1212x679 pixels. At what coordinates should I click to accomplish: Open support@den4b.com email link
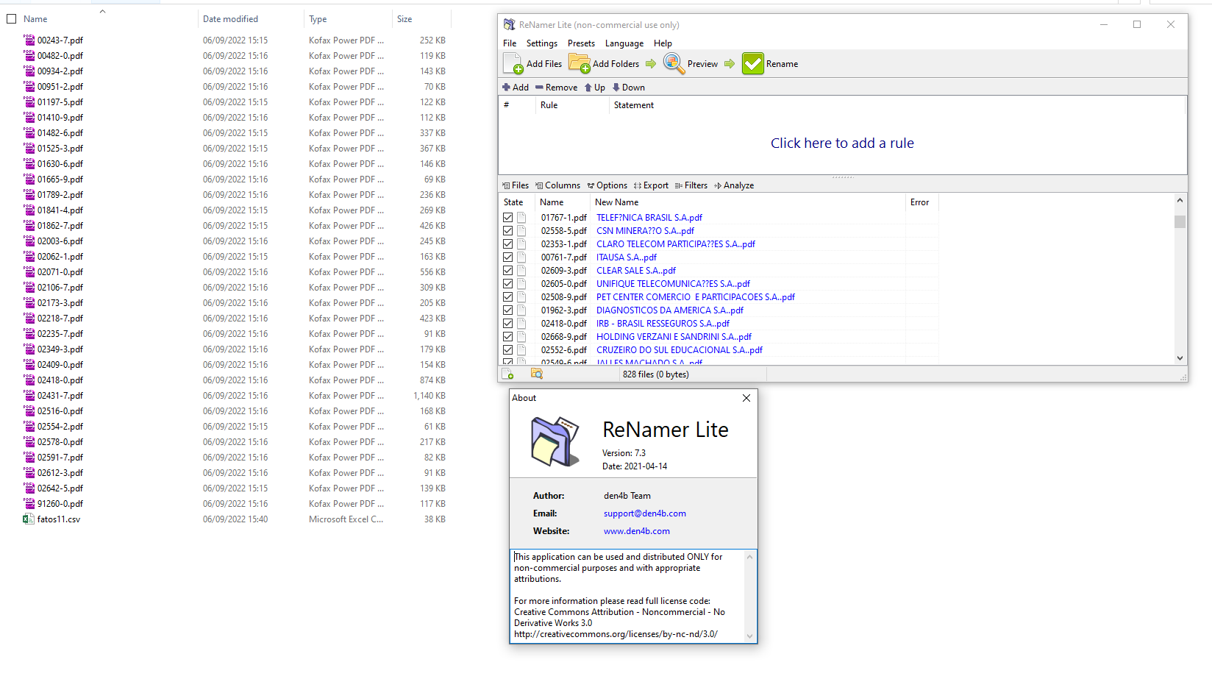[645, 513]
